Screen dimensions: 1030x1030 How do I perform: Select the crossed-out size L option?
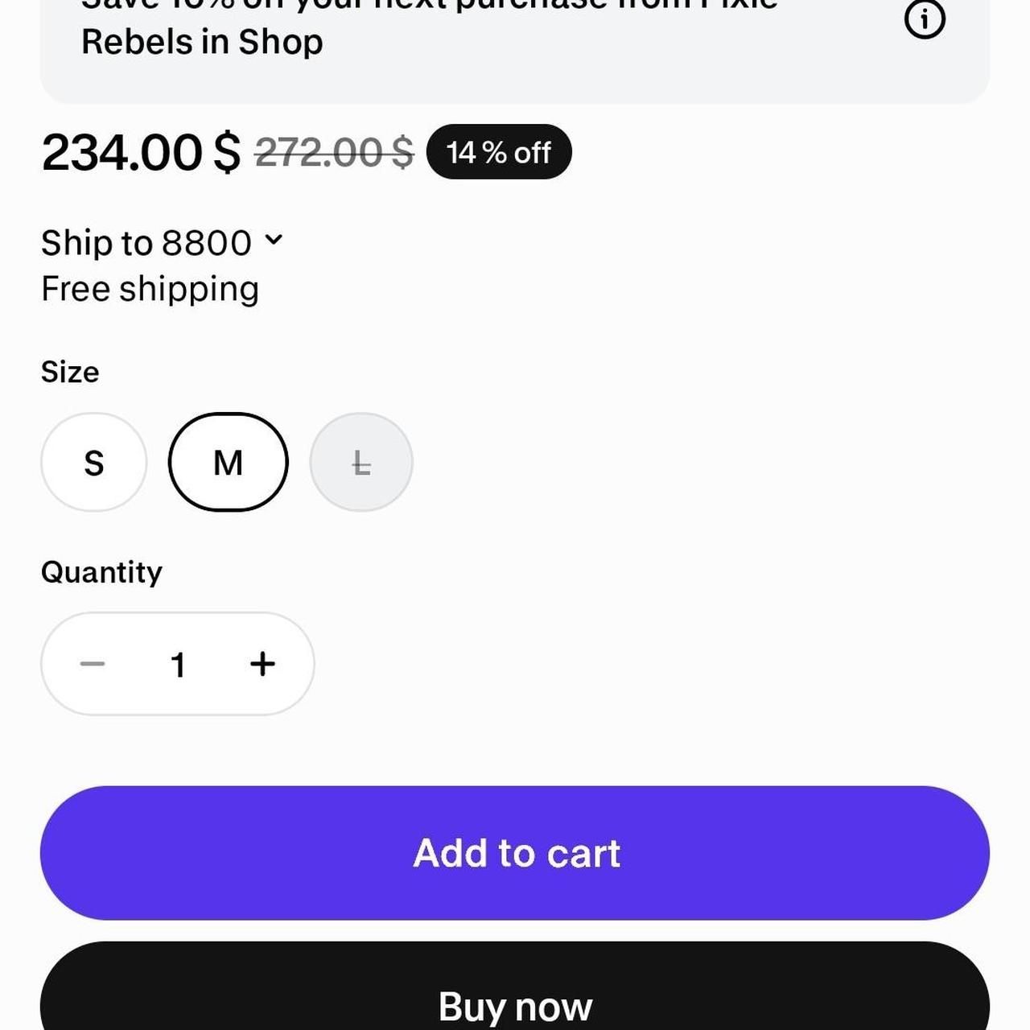pos(361,462)
